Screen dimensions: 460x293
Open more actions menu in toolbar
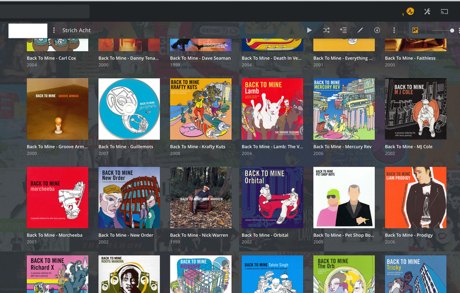[x=394, y=30]
